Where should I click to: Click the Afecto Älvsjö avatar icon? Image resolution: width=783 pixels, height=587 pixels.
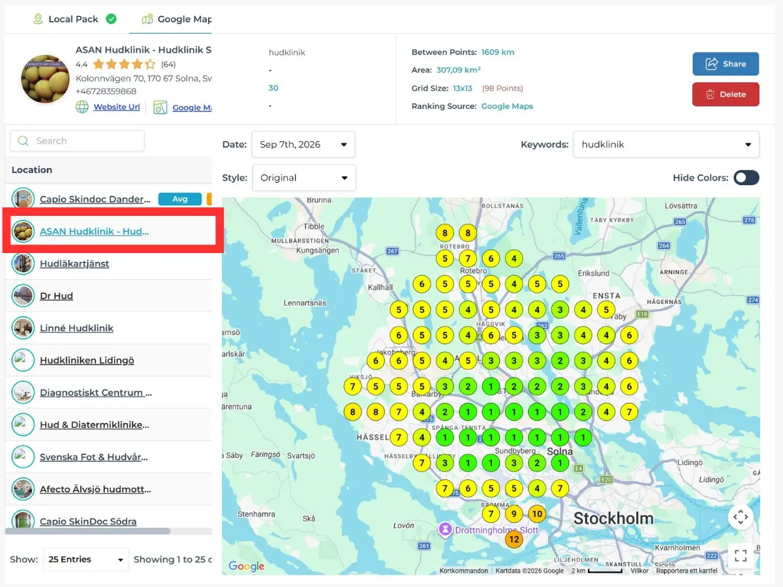coord(23,489)
